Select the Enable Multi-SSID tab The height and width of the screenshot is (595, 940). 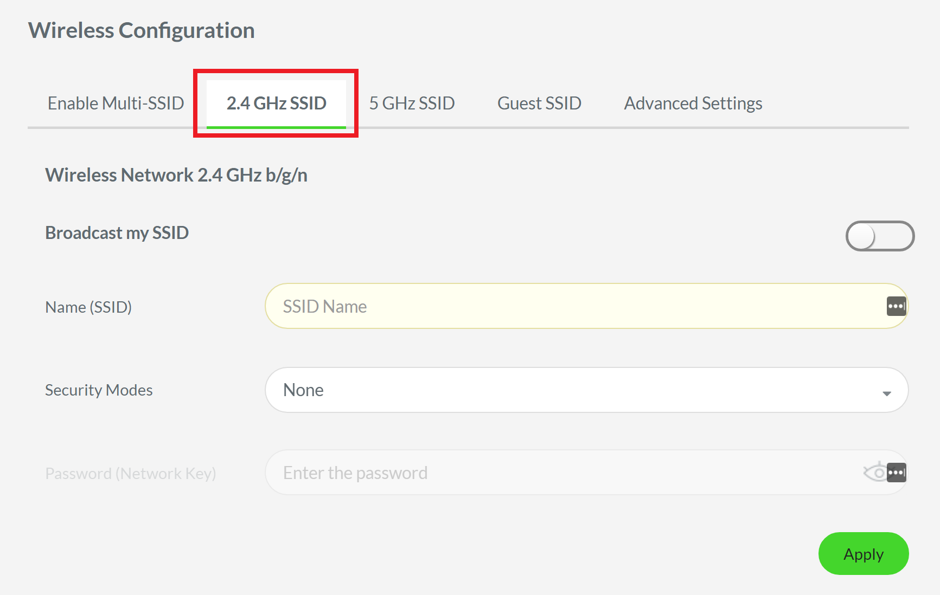116,103
